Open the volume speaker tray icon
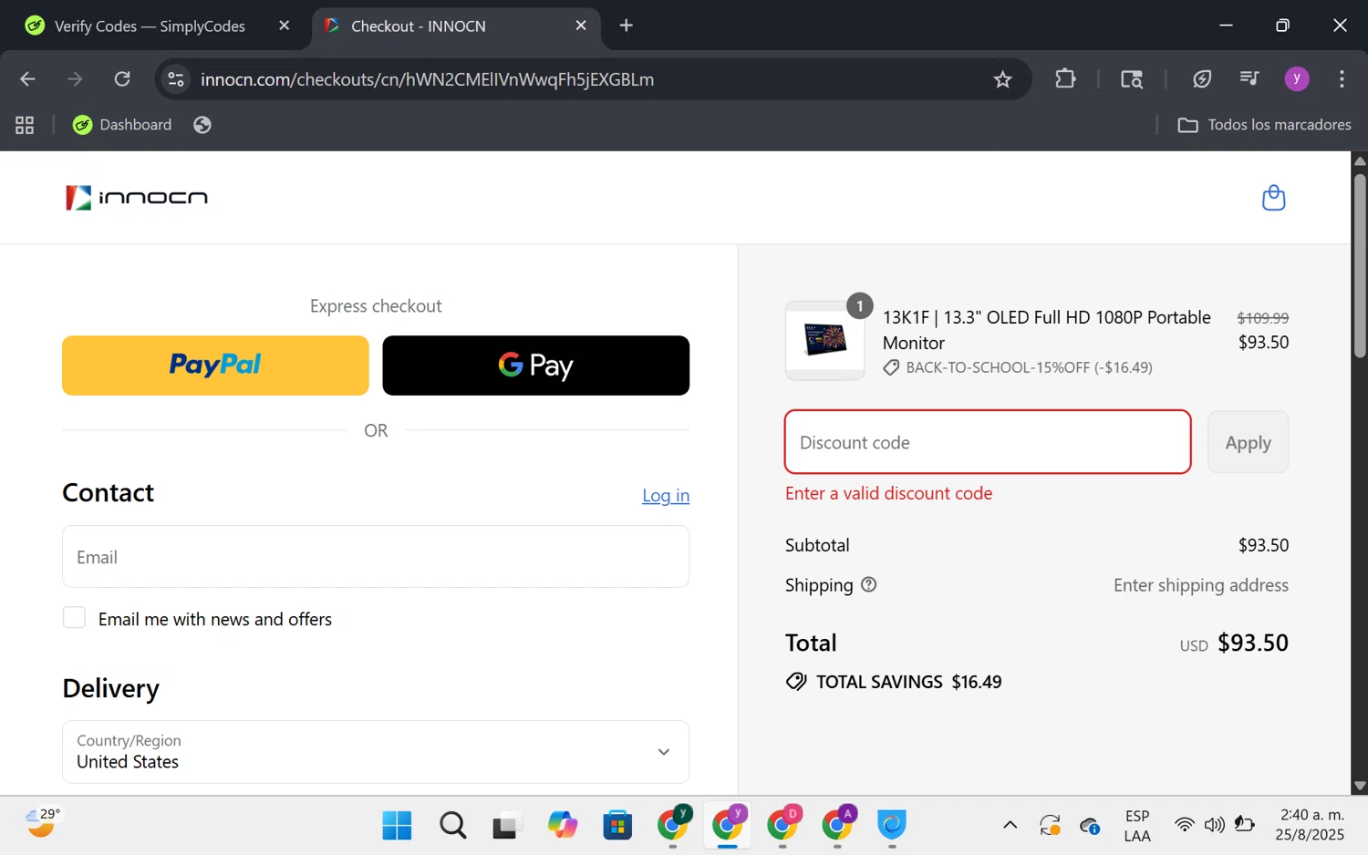 1214,825
